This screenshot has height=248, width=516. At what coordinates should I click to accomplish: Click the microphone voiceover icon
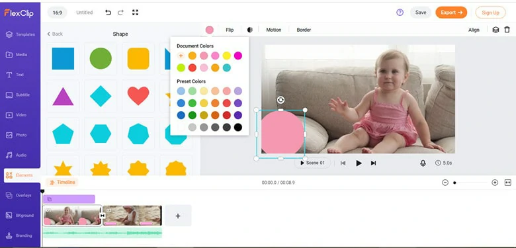423,163
